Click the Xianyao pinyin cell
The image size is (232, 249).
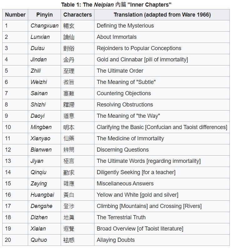coord(40,138)
